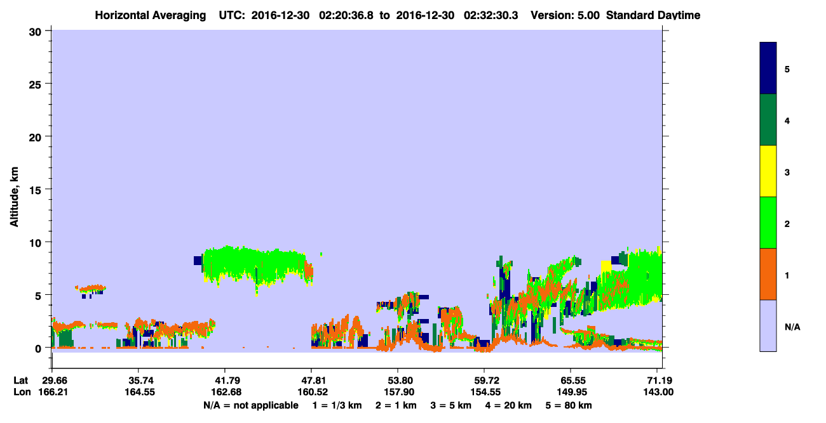826x423 pixels.
Task: Click the 'Lat' axis row label
Action: pos(21,381)
